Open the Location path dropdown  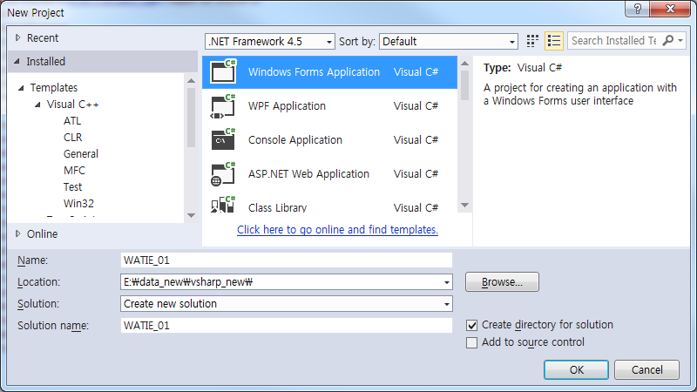click(447, 282)
